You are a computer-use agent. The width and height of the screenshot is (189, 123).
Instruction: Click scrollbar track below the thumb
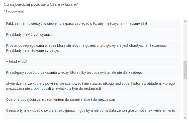click(x=185, y=97)
